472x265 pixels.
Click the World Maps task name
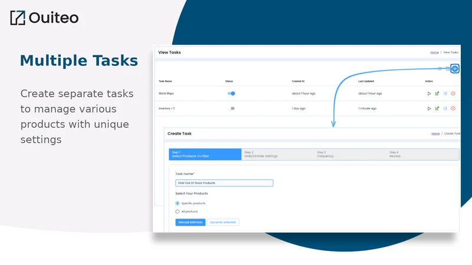click(166, 94)
